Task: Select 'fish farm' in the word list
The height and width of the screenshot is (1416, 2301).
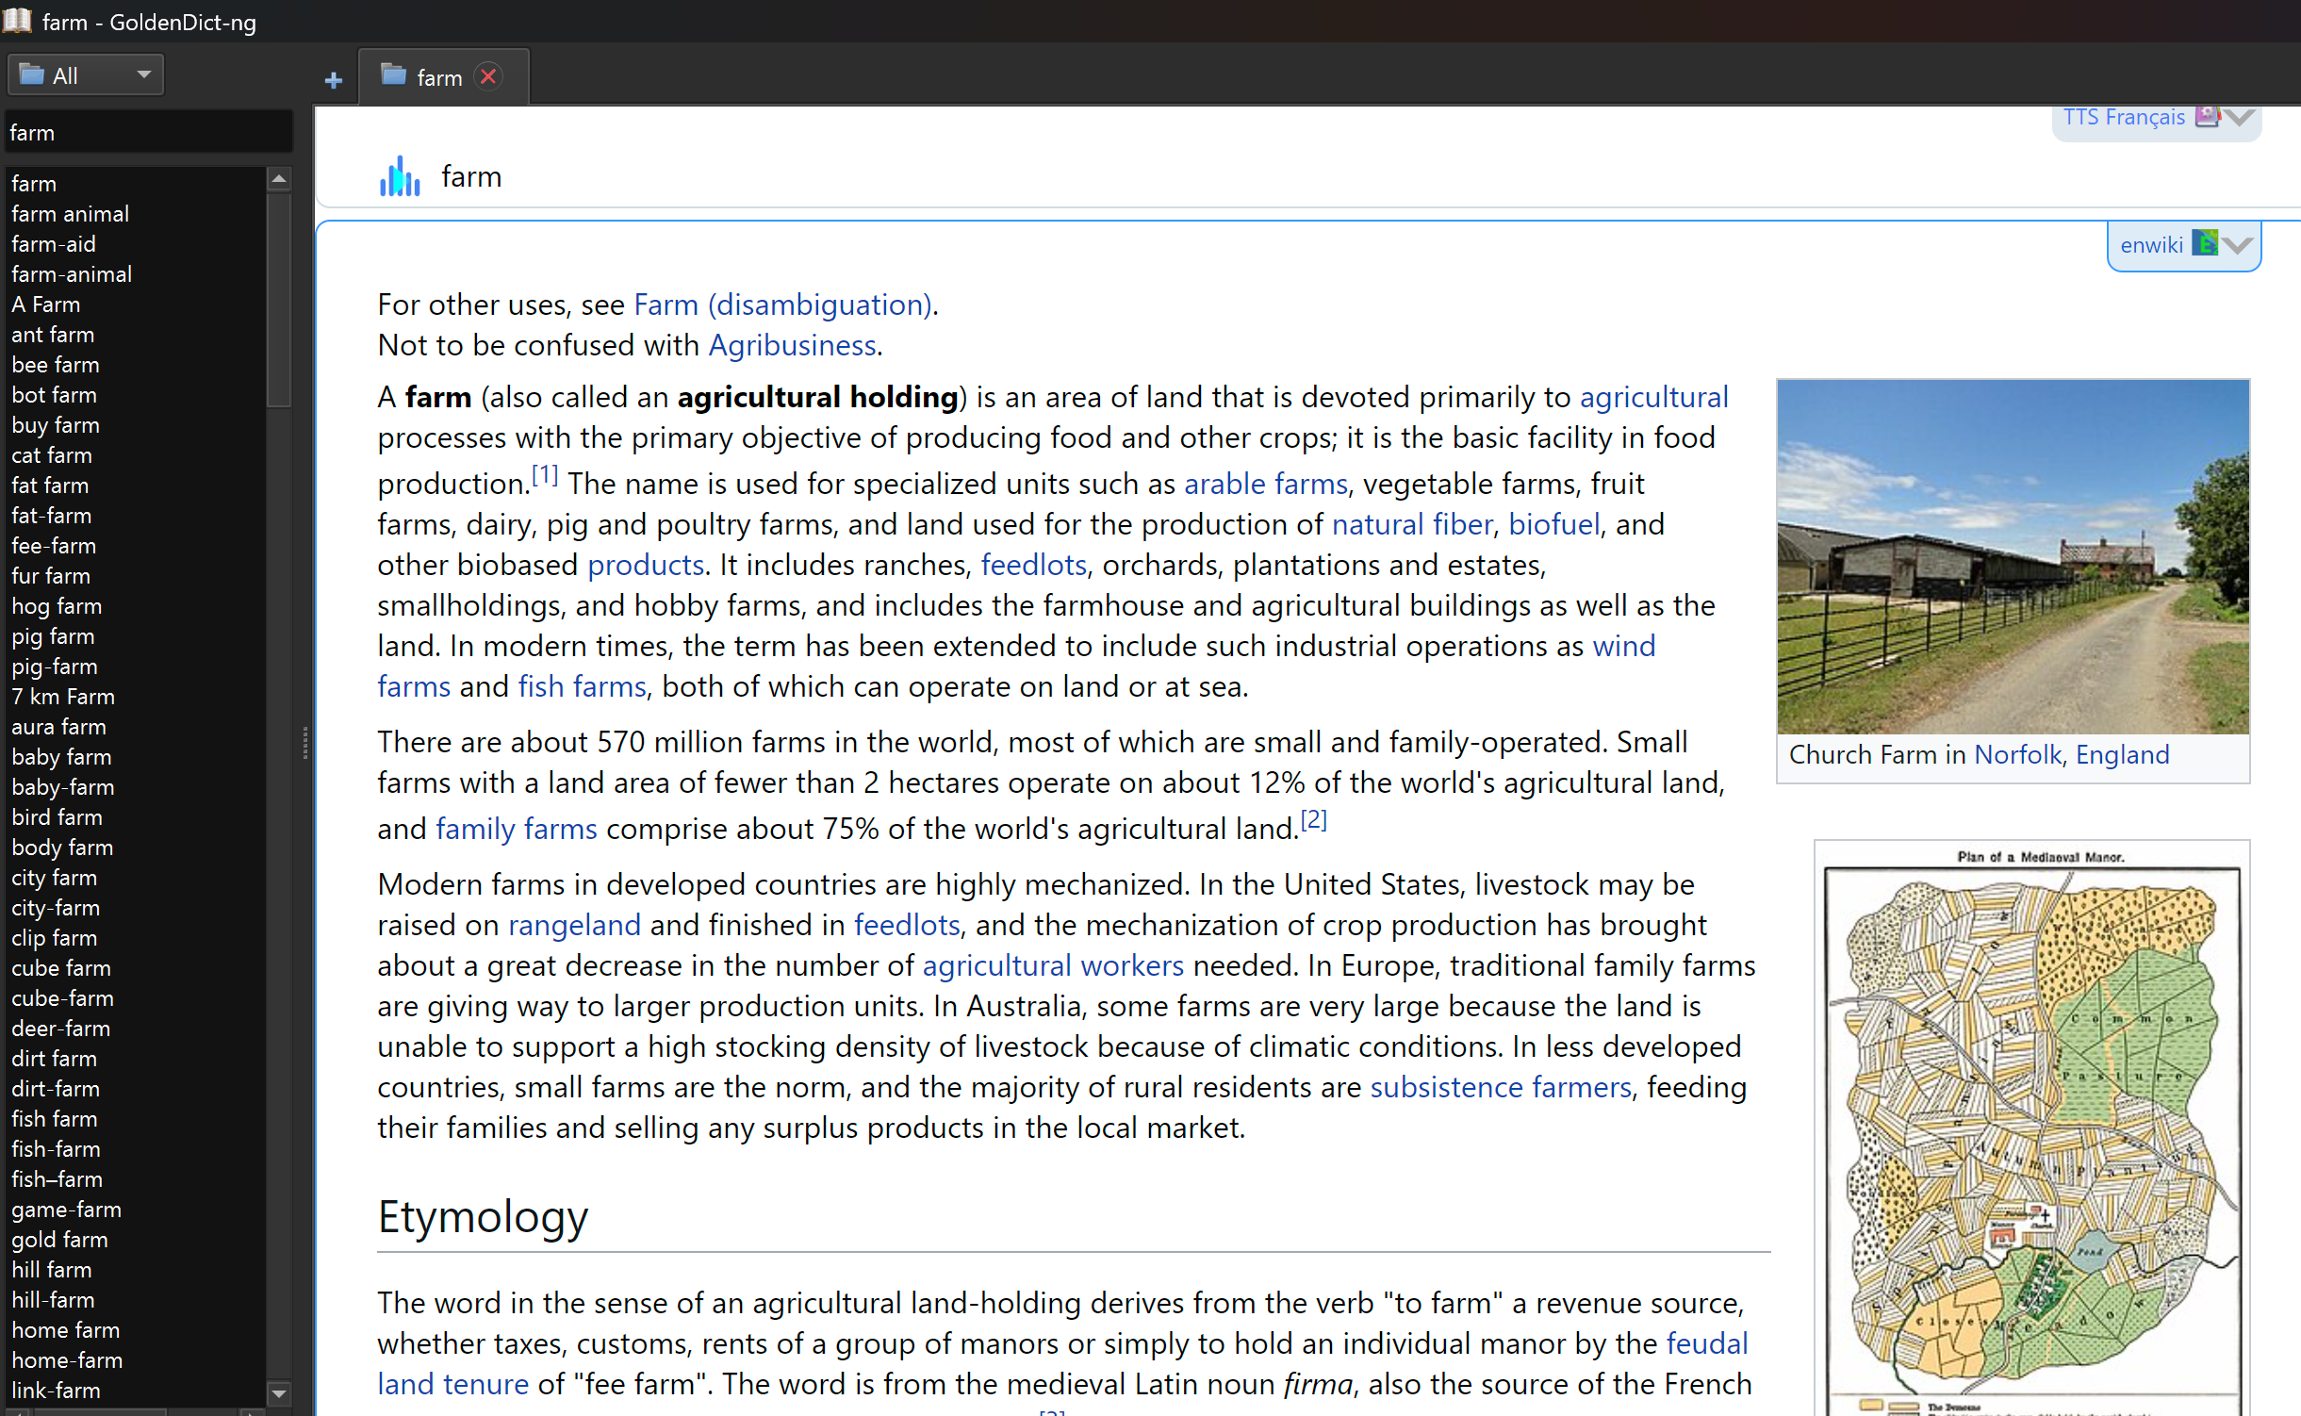Action: [x=54, y=1119]
